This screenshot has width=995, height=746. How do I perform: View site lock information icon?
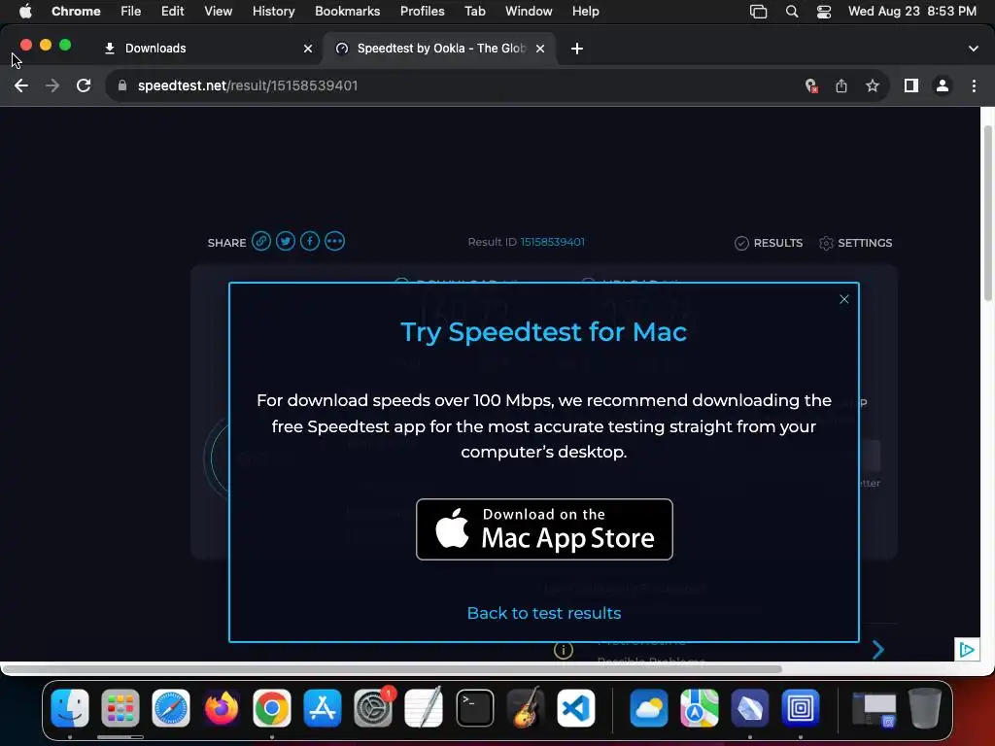pos(122,85)
